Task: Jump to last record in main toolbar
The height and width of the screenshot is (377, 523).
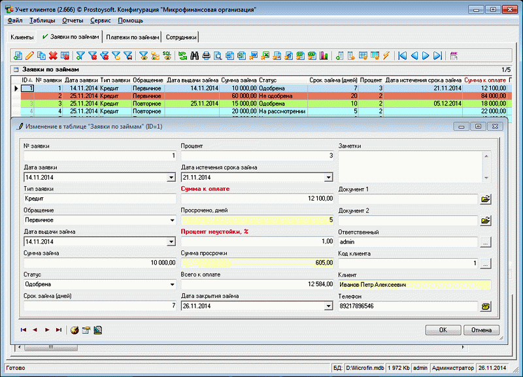Action: (x=437, y=56)
